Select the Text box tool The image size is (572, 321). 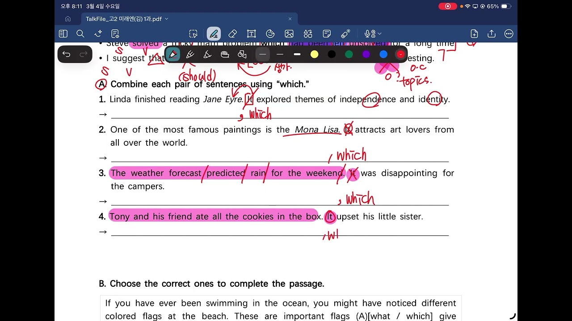pyautogui.click(x=251, y=34)
